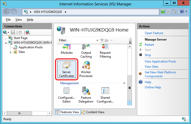Viewport: 191px width, 124px height.
Task: Open the Output Caching feature
Action: point(86,51)
